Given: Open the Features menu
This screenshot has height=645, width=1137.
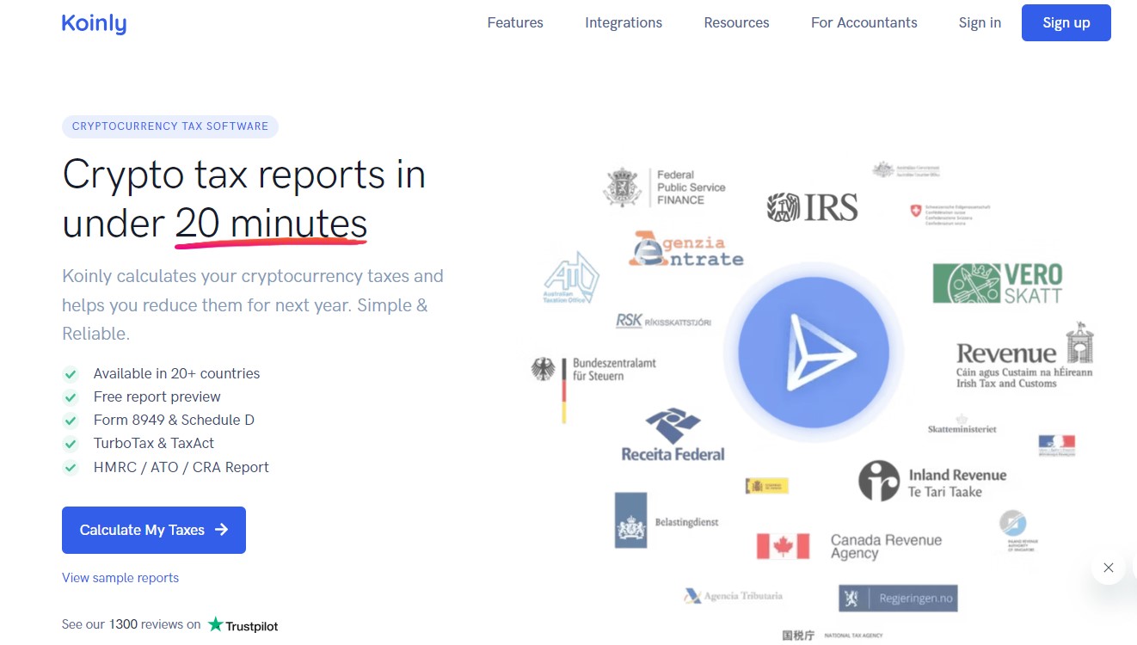Looking at the screenshot, I should click(515, 23).
